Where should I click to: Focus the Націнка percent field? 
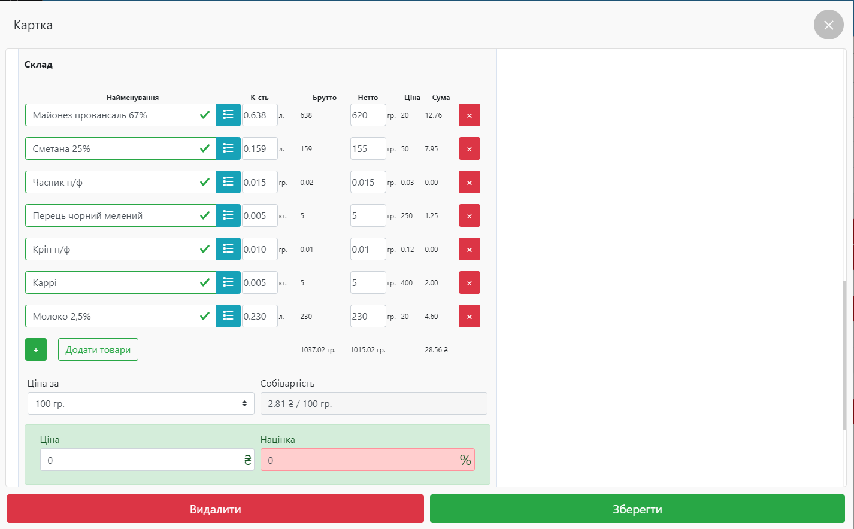click(x=359, y=460)
